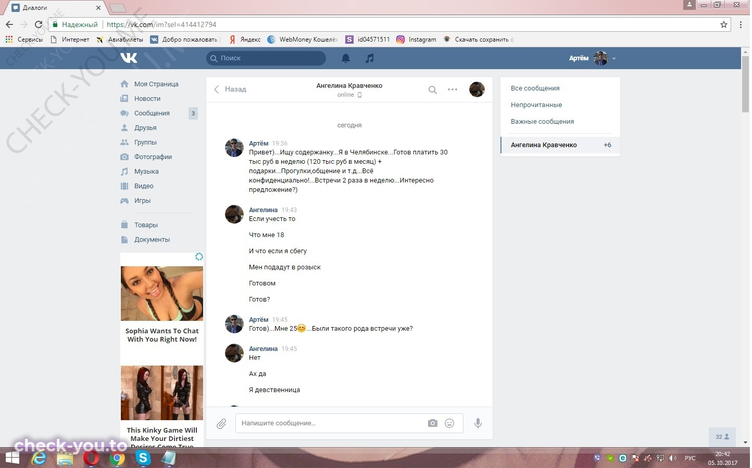Screen dimensions: 752x468
Task: Focus the Поиск search field
Action: point(266,58)
